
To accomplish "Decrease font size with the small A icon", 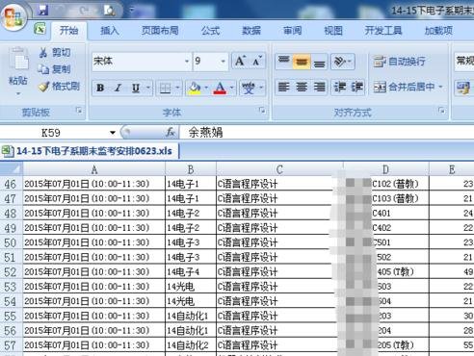I will [x=257, y=61].
